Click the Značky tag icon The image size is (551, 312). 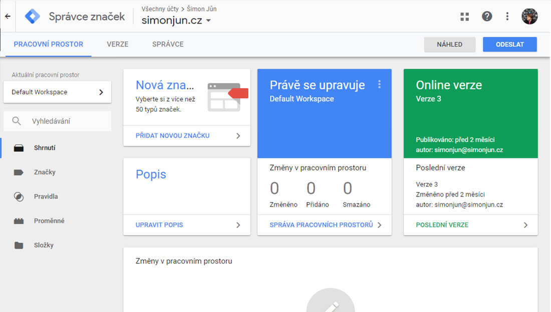[x=19, y=172]
